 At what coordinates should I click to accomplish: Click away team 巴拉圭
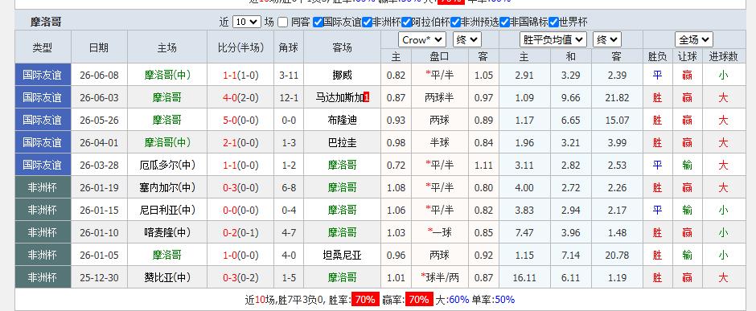pos(343,142)
